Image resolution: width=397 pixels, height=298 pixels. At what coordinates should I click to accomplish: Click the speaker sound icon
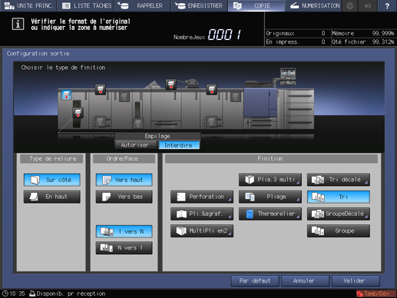pyautogui.click(x=368, y=5)
